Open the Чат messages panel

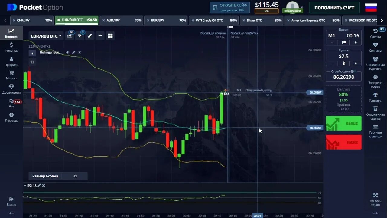(x=11, y=103)
